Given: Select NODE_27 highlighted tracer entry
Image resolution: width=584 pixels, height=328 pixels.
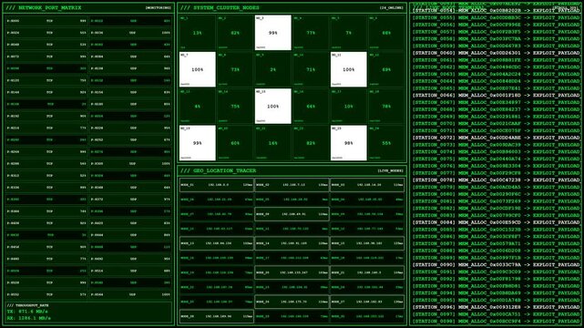Looking at the screenshot, I should point(367,302).
